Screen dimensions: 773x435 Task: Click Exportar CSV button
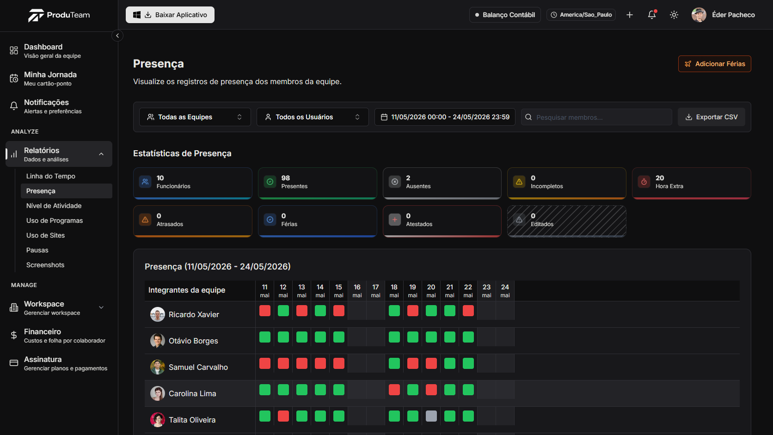click(x=711, y=117)
